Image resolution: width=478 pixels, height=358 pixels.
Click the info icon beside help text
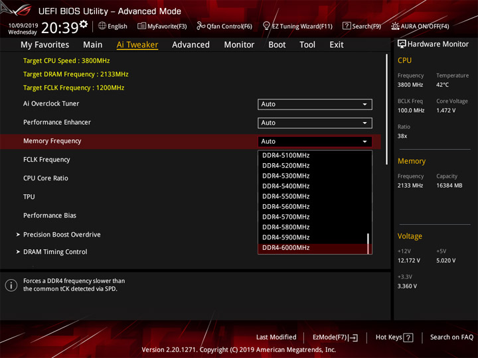(11, 285)
